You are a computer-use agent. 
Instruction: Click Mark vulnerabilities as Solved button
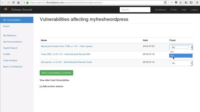(56, 73)
